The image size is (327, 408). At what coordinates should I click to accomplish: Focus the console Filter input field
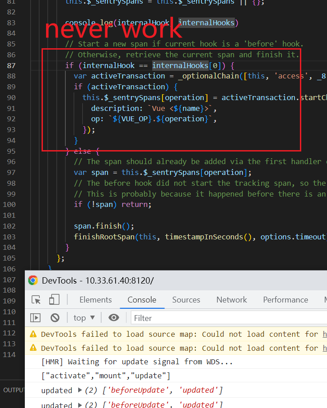tap(226, 318)
